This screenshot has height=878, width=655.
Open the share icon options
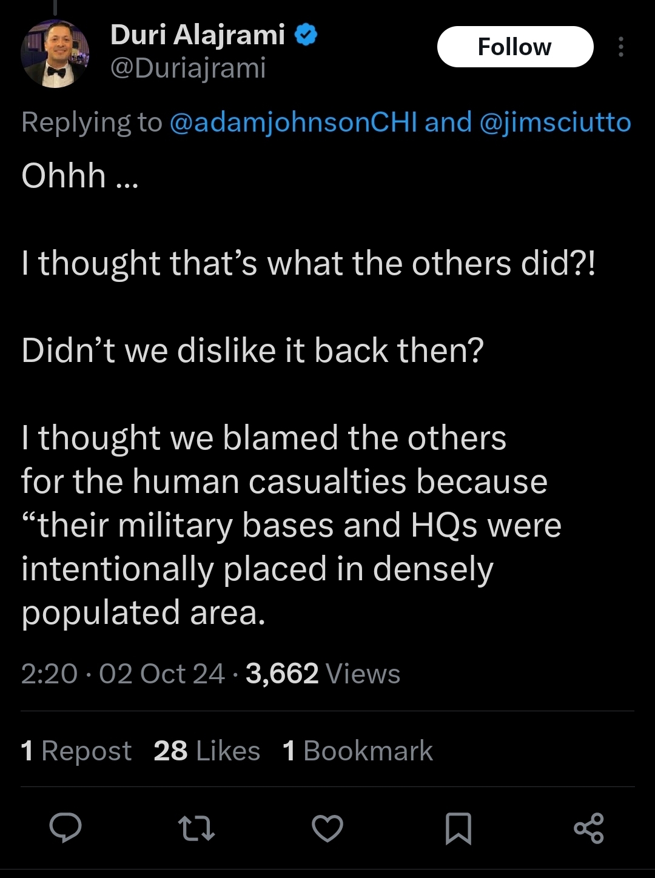point(589,828)
